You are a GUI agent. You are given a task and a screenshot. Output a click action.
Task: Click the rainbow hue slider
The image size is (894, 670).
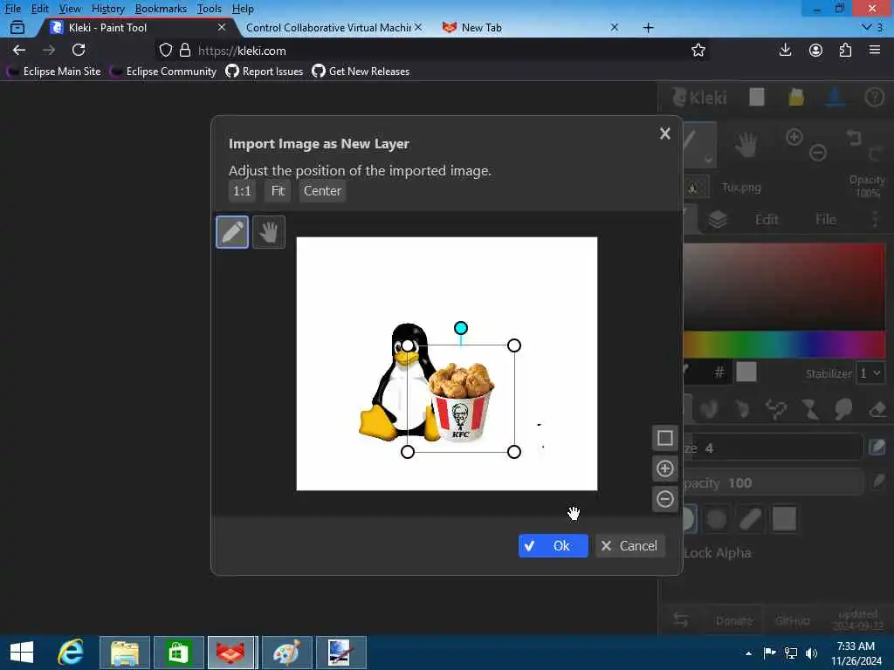784,344
